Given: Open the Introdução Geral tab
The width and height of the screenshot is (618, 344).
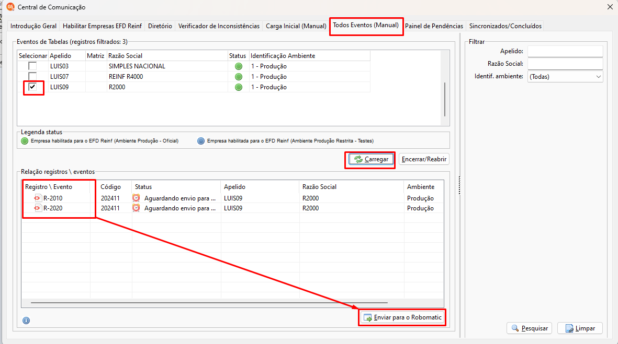Looking at the screenshot, I should click(33, 26).
